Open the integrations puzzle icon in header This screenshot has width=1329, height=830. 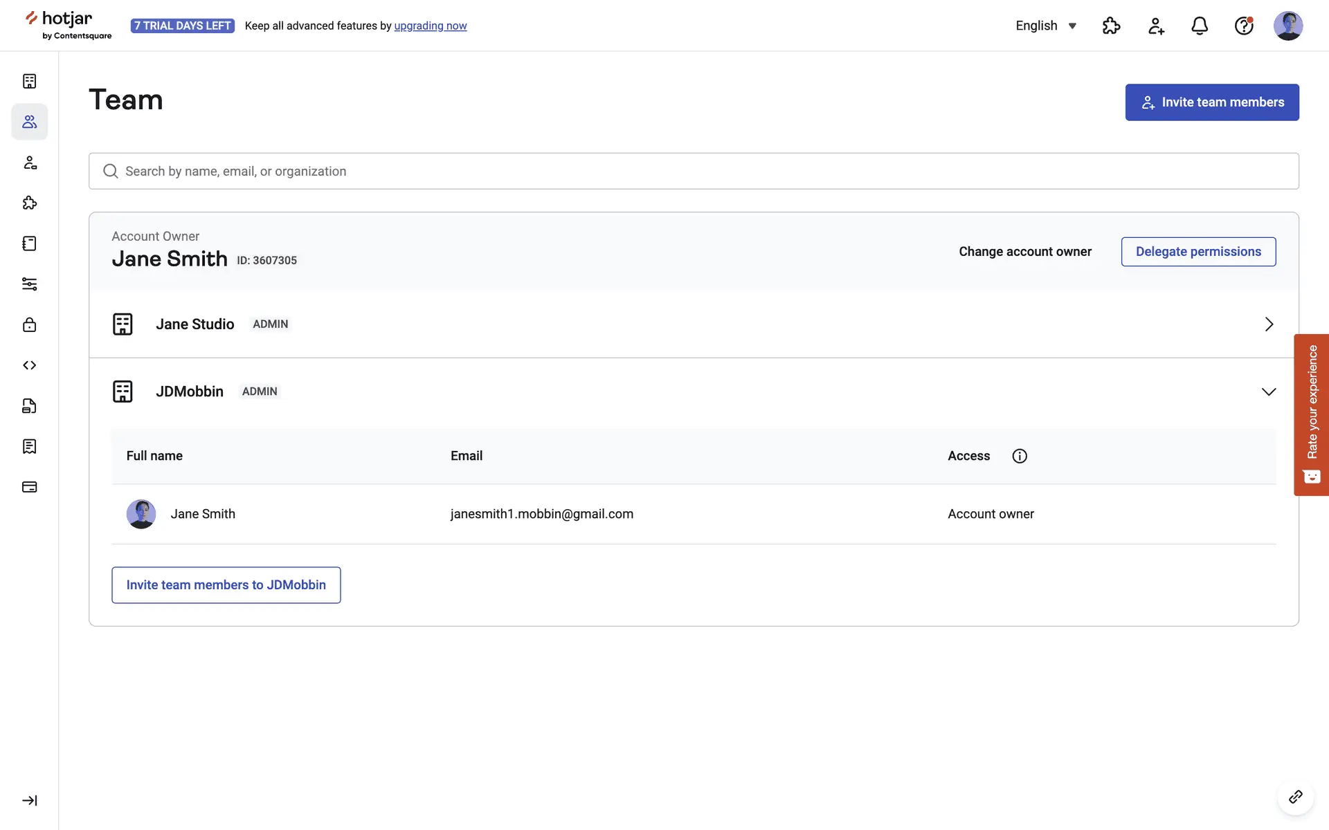1111,26
